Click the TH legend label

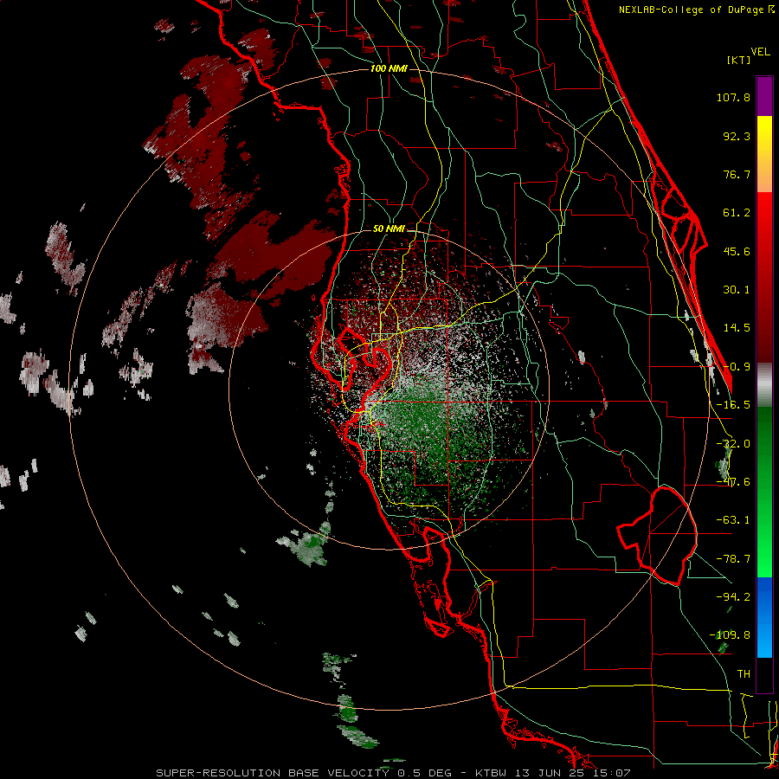point(744,673)
